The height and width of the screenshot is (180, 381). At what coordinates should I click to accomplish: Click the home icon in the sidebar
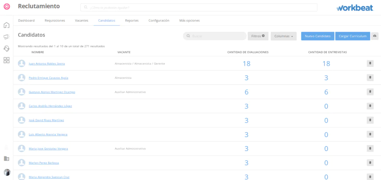6,25
